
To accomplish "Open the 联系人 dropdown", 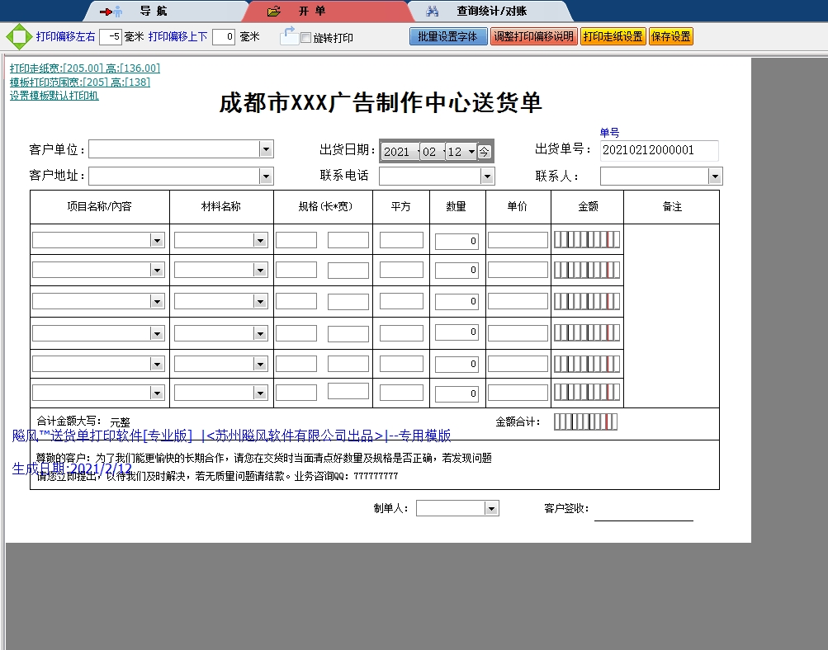I will 713,176.
